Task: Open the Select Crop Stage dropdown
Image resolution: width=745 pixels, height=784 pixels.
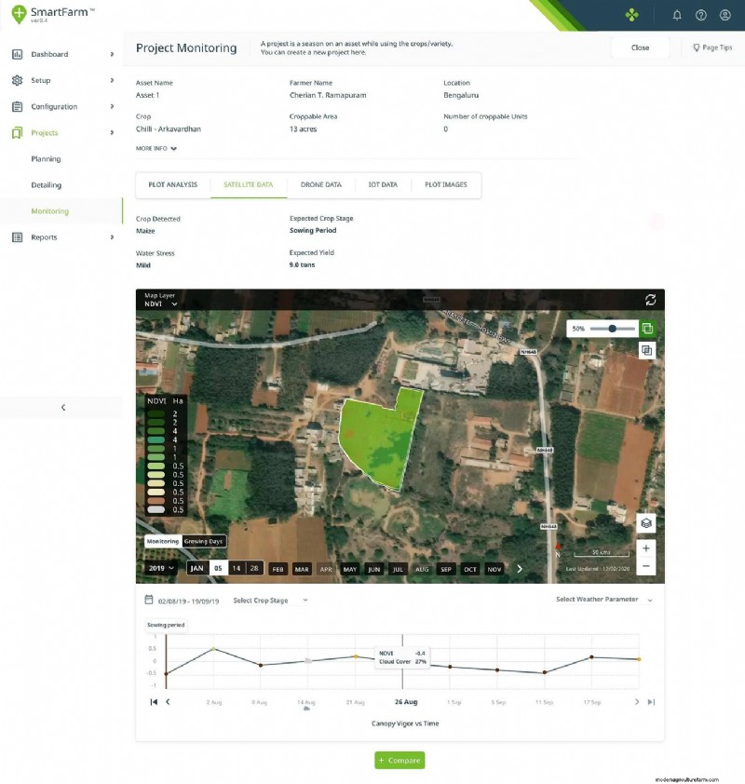Action: [x=270, y=601]
